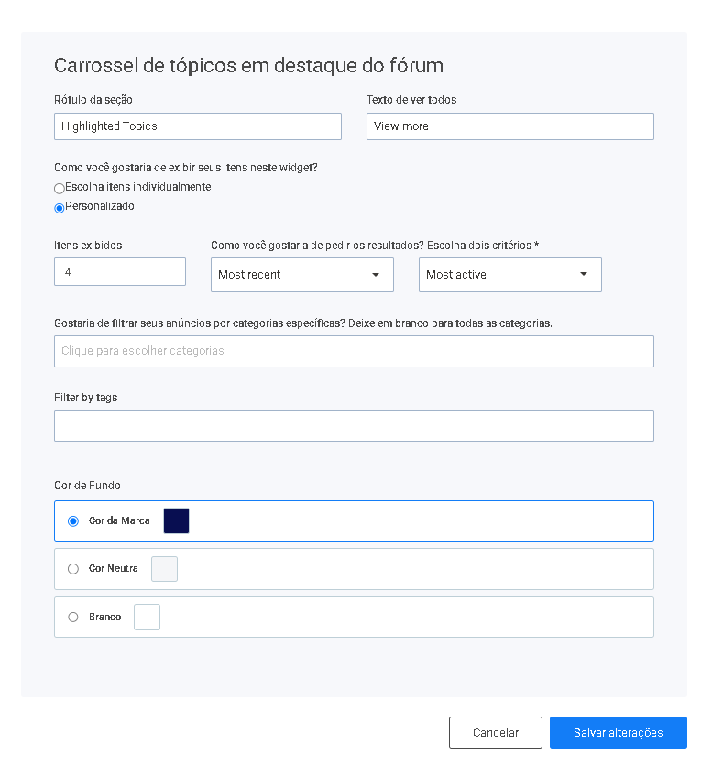Image resolution: width=712 pixels, height=766 pixels.
Task: Click the 'Cancelar' button
Action: pyautogui.click(x=496, y=733)
